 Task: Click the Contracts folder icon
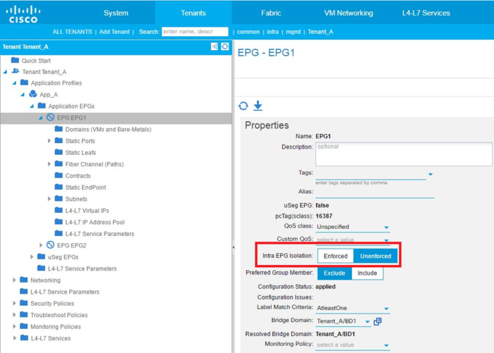pyautogui.click(x=59, y=175)
